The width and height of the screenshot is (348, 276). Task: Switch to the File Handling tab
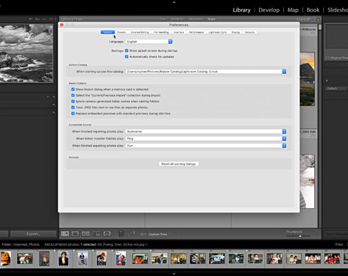pyautogui.click(x=161, y=32)
